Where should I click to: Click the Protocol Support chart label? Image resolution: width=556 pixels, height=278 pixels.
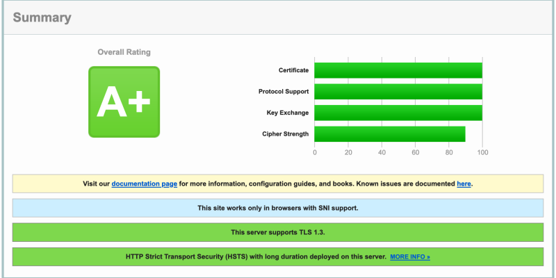click(x=284, y=92)
